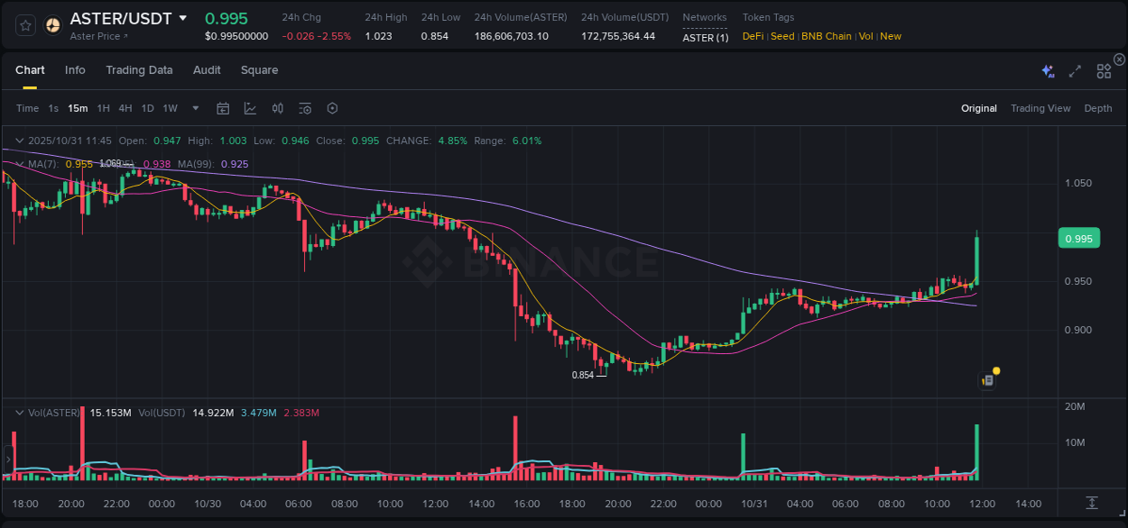The image size is (1128, 528).
Task: Click the chart settings hexagon icon
Action: pyautogui.click(x=332, y=107)
